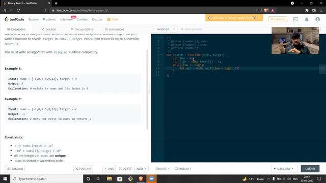Open the Windows notification center
The height and width of the screenshot is (183, 326).
[x=319, y=179]
